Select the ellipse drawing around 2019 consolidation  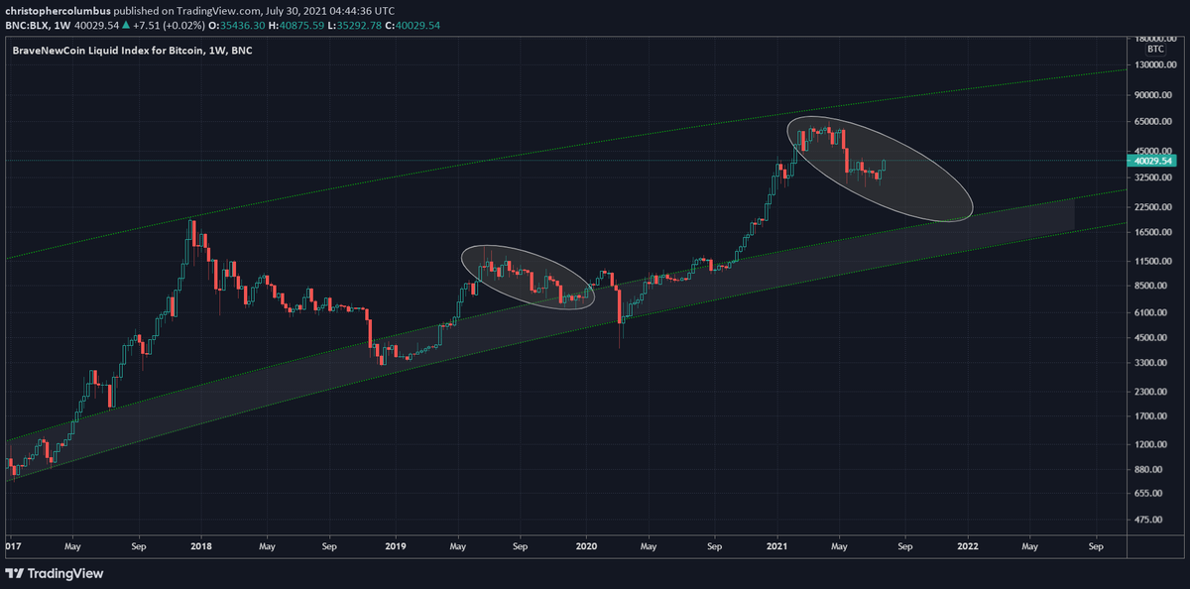(528, 276)
